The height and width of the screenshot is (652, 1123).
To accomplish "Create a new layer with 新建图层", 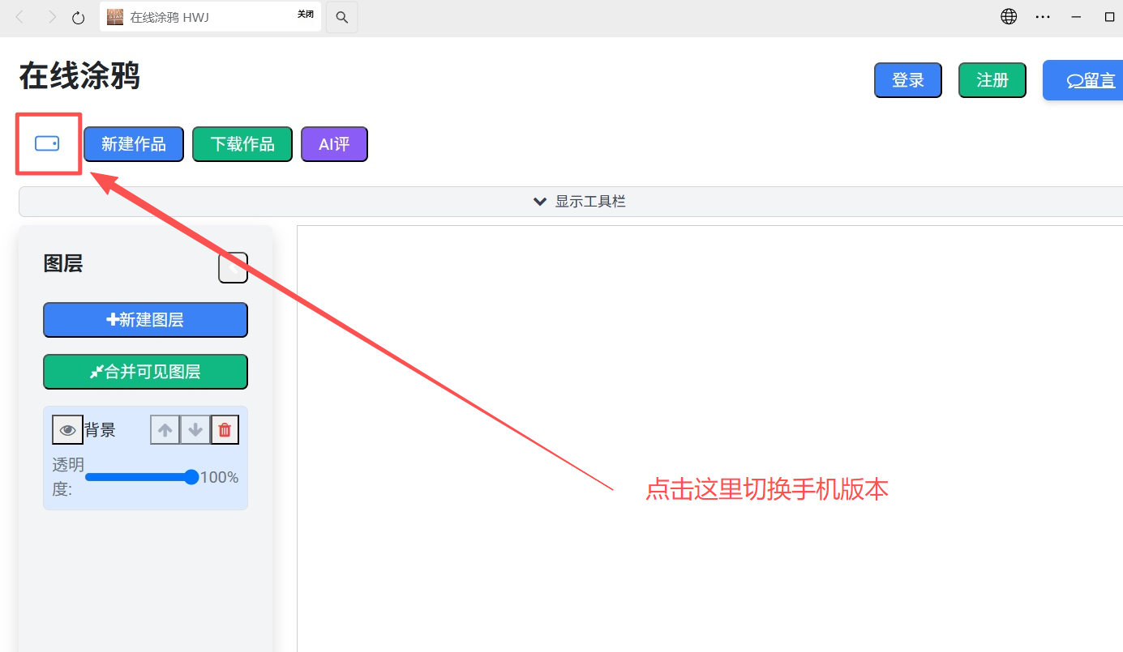I will [145, 320].
